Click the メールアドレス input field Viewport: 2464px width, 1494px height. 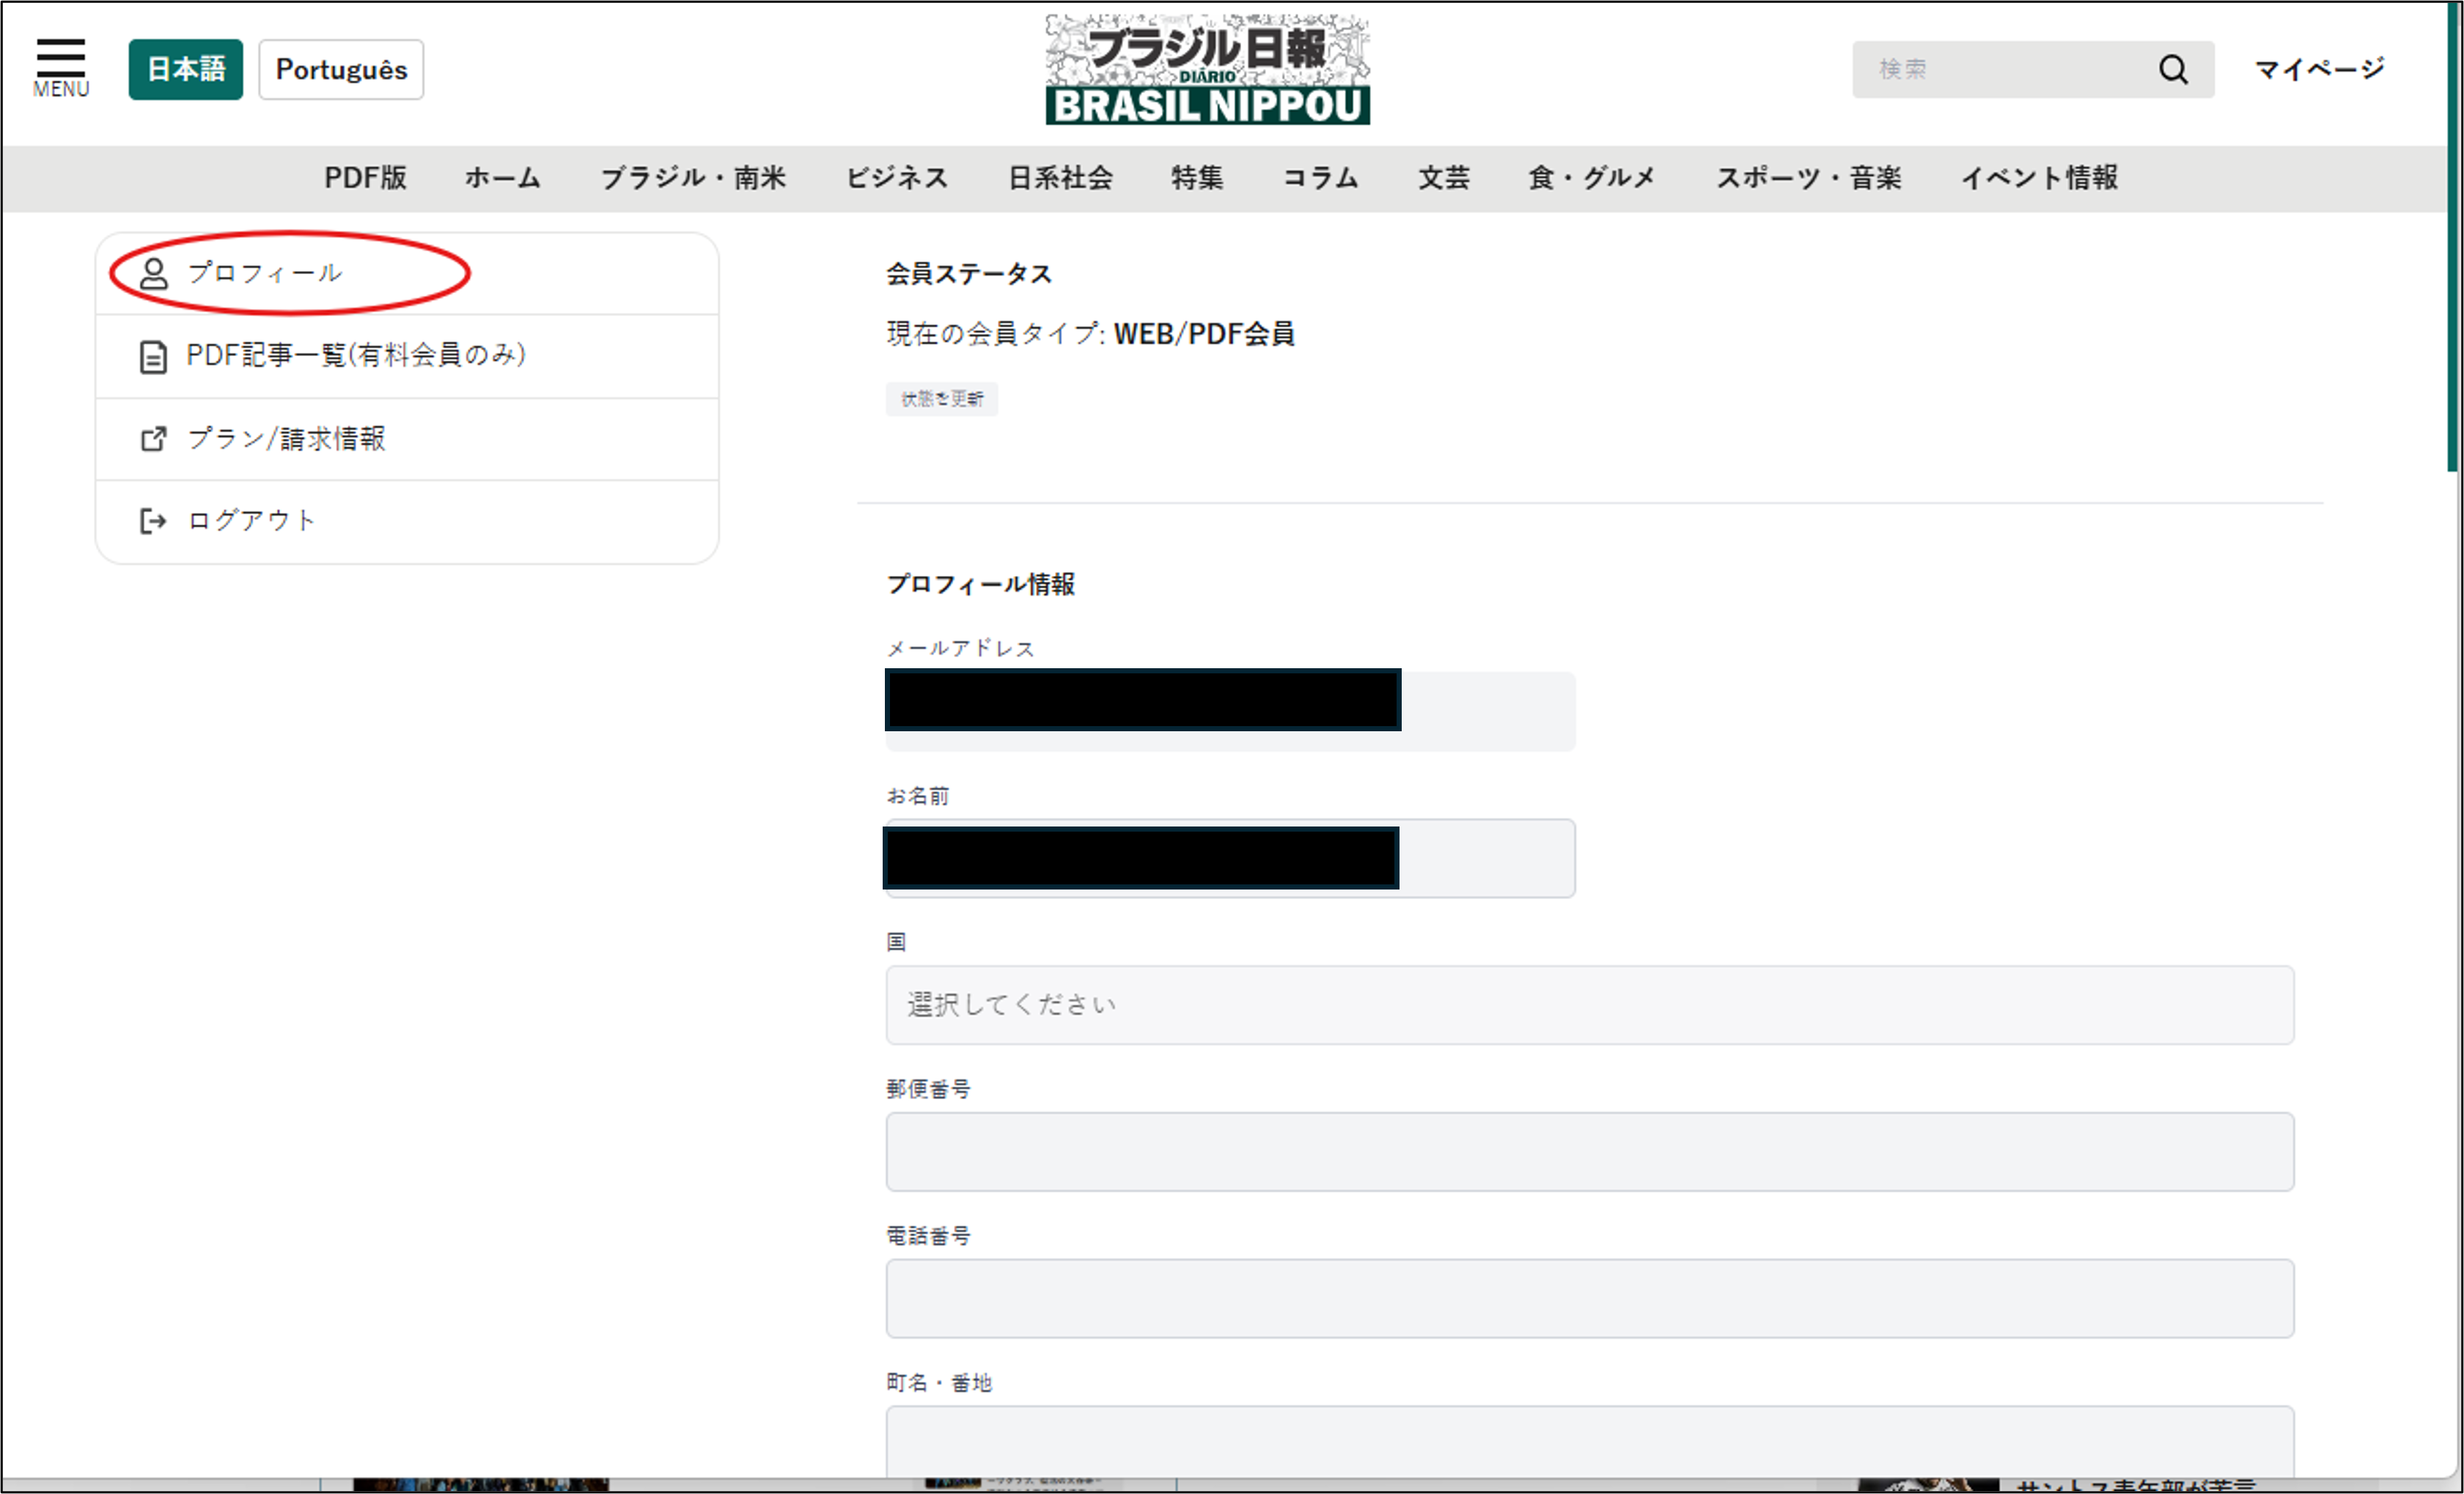click(1230, 711)
